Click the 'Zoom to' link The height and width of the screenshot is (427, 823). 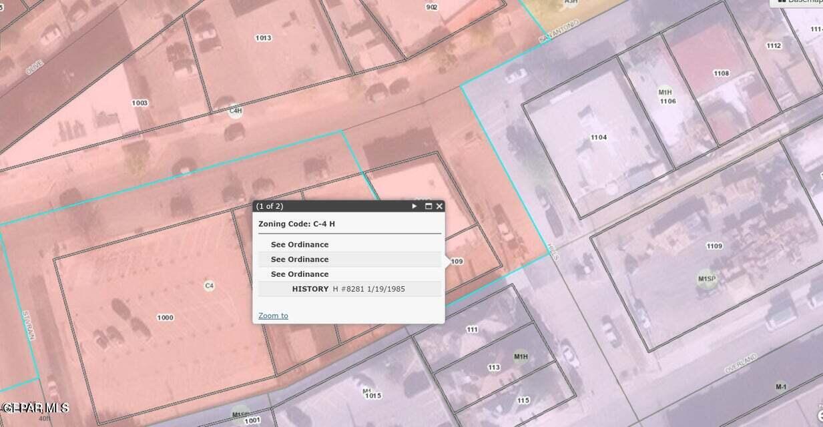pos(273,316)
